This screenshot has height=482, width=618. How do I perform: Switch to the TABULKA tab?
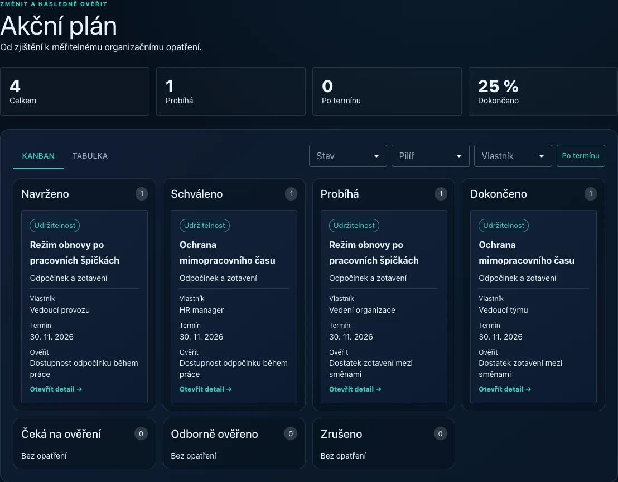pos(90,156)
